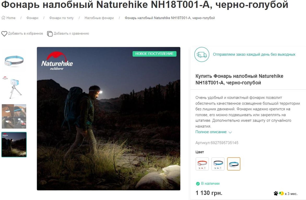Image resolution: width=306 pixels, height=200 pixels.
Task: Open the 'Фонари по типу' breadcrumb
Action: (x=62, y=18)
